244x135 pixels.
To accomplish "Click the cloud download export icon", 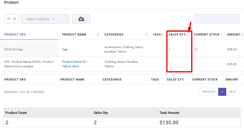I will point(81,19).
